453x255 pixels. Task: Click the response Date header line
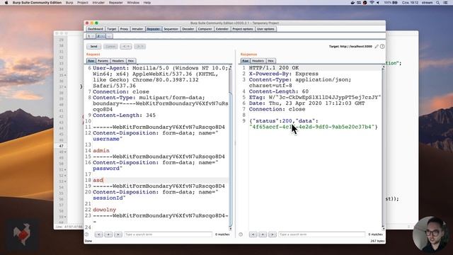[306, 103]
